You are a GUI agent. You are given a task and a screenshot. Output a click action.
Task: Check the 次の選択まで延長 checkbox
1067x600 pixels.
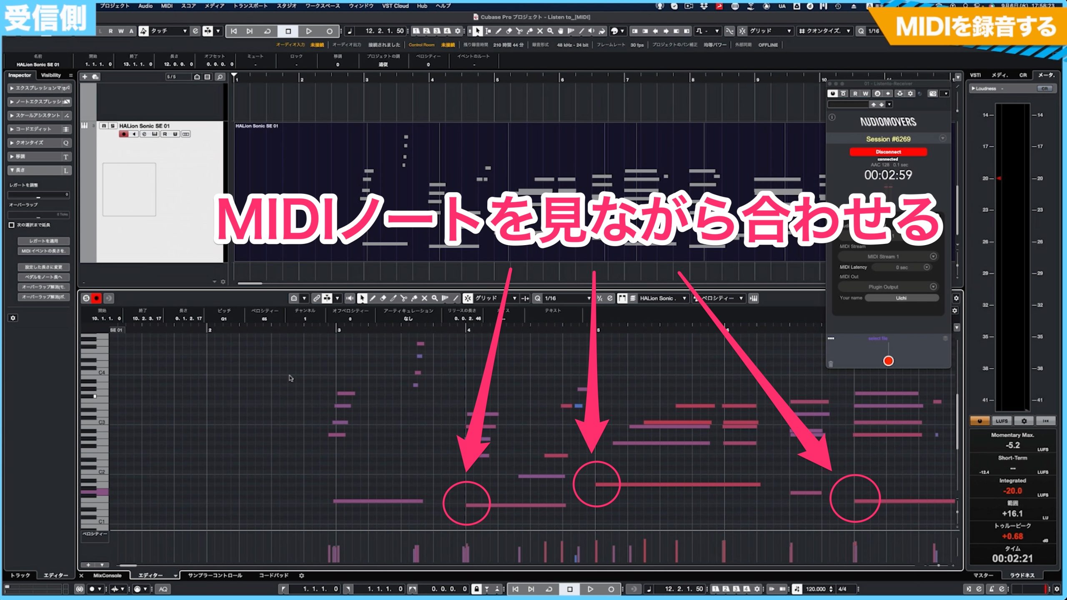(12, 225)
